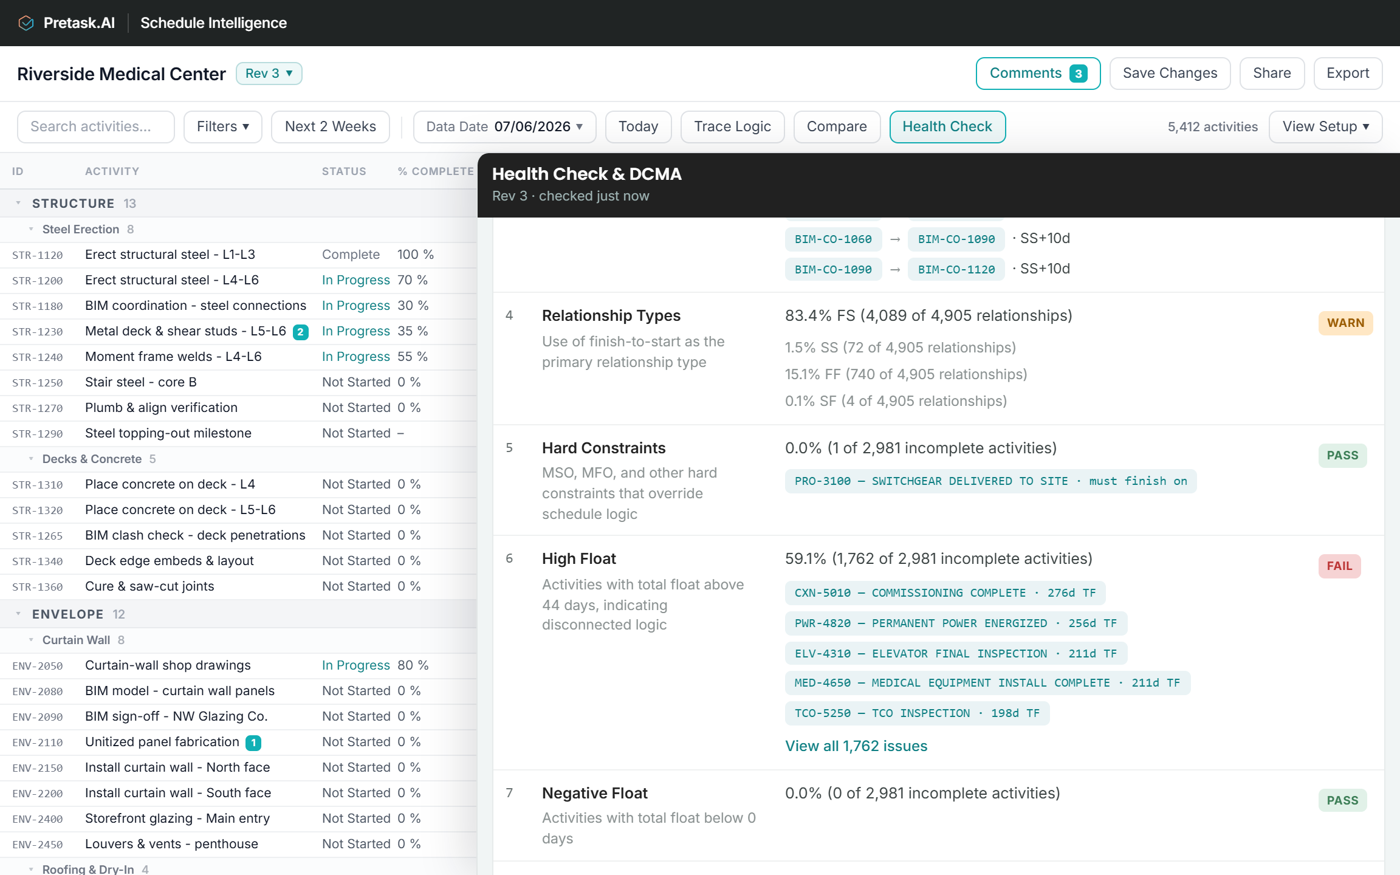This screenshot has width=1400, height=875.
Task: Click the Share button
Action: click(x=1272, y=74)
